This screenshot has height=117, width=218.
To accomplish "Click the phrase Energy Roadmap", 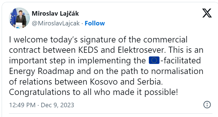I will (x=42, y=71).
